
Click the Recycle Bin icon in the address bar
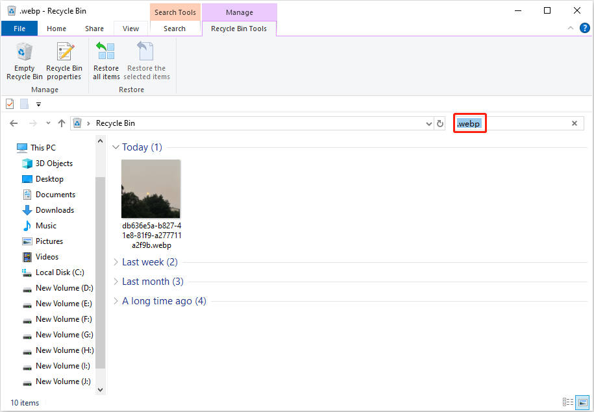click(77, 123)
